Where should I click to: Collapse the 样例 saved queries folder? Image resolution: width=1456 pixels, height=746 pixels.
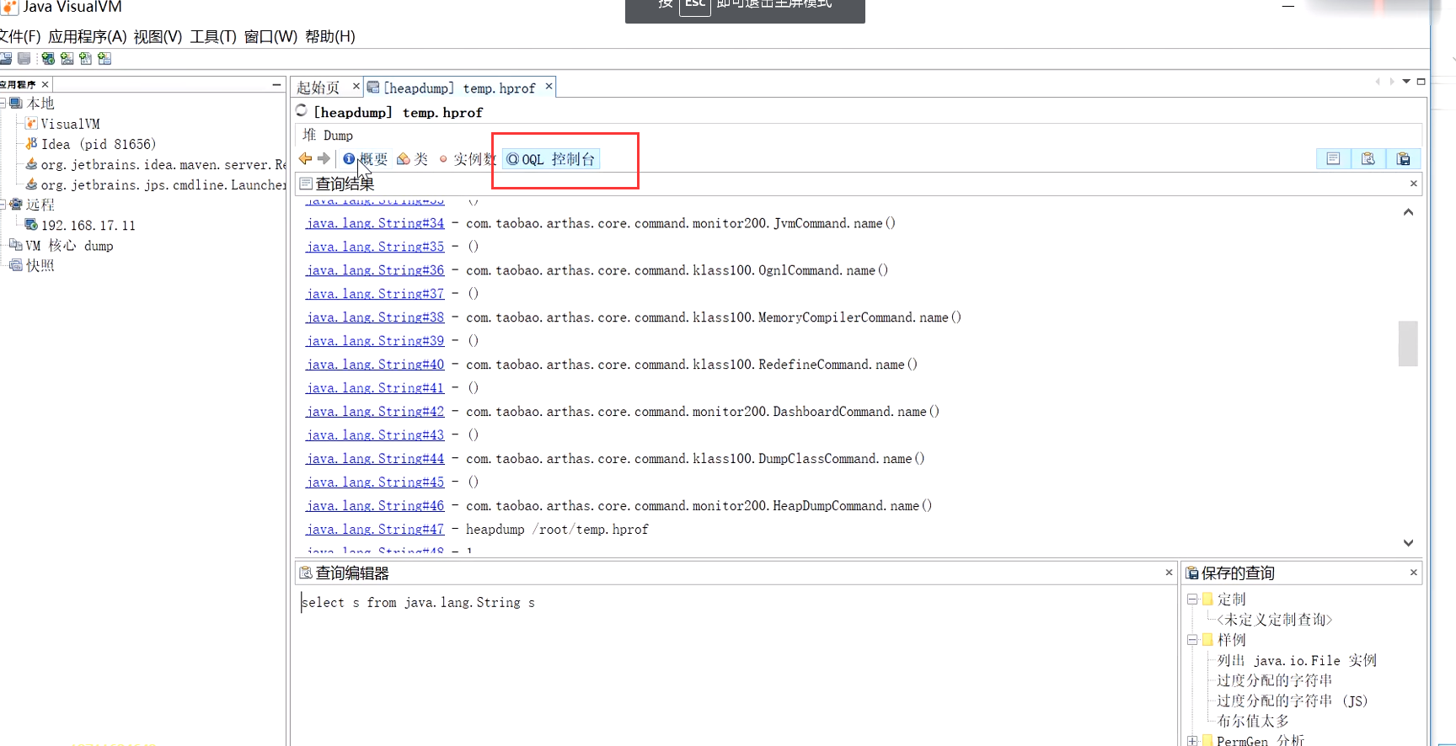[1192, 639]
